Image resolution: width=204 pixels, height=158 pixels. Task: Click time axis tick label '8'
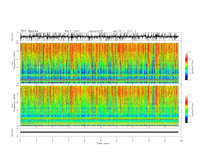149,141
